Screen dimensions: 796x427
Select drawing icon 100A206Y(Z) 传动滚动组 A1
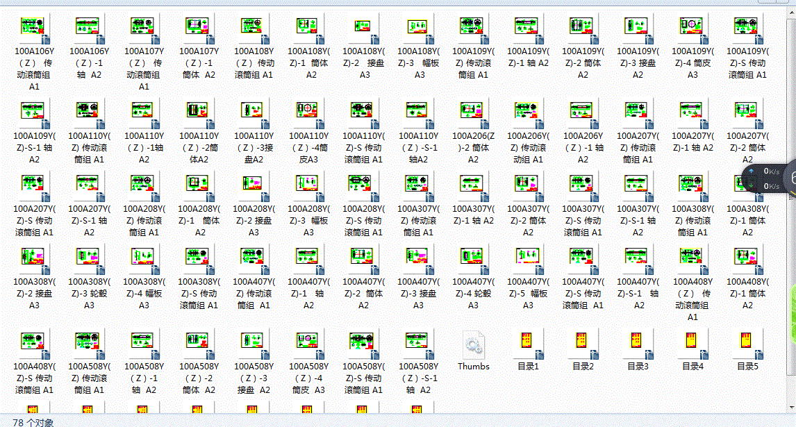pyautogui.click(x=528, y=113)
